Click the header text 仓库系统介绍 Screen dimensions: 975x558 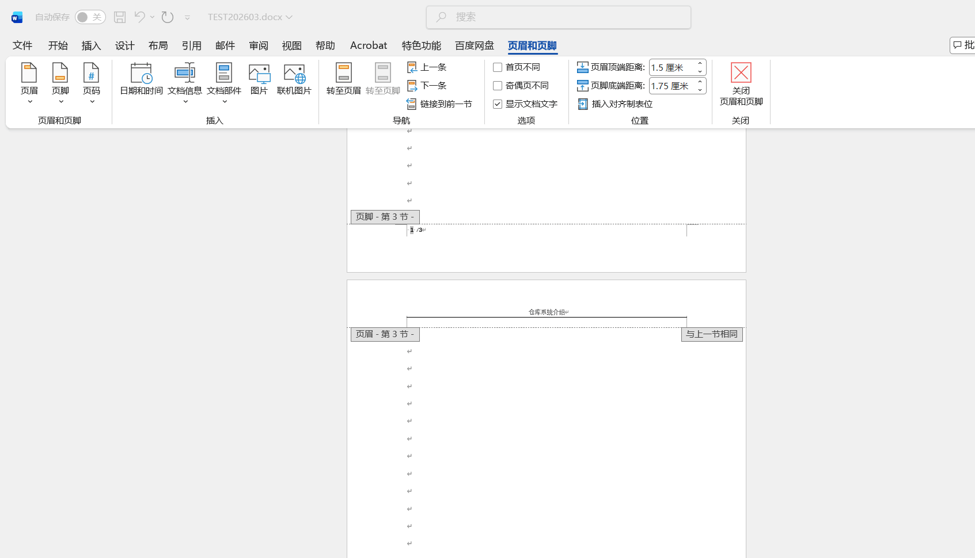547,312
